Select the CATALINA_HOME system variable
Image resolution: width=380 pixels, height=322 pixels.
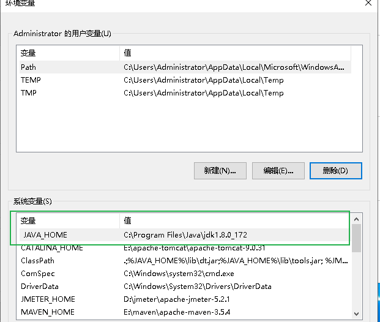point(52,248)
